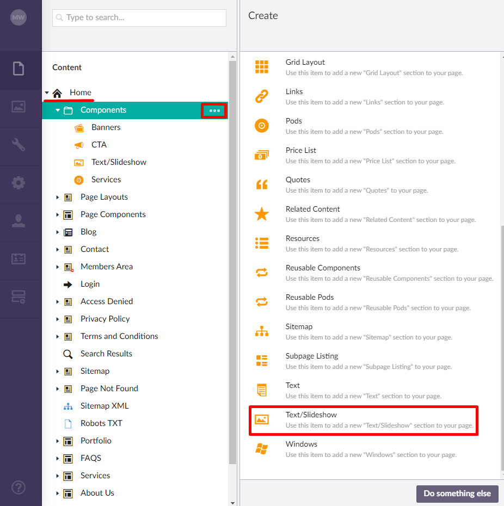This screenshot has width=504, height=506.
Task: Select Robots TXT tree item
Action: (x=101, y=423)
